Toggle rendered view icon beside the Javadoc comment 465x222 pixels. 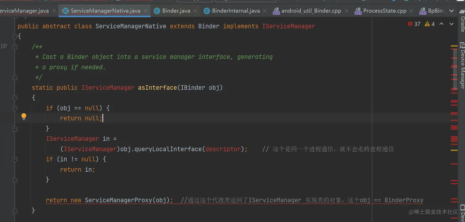(x=4, y=47)
